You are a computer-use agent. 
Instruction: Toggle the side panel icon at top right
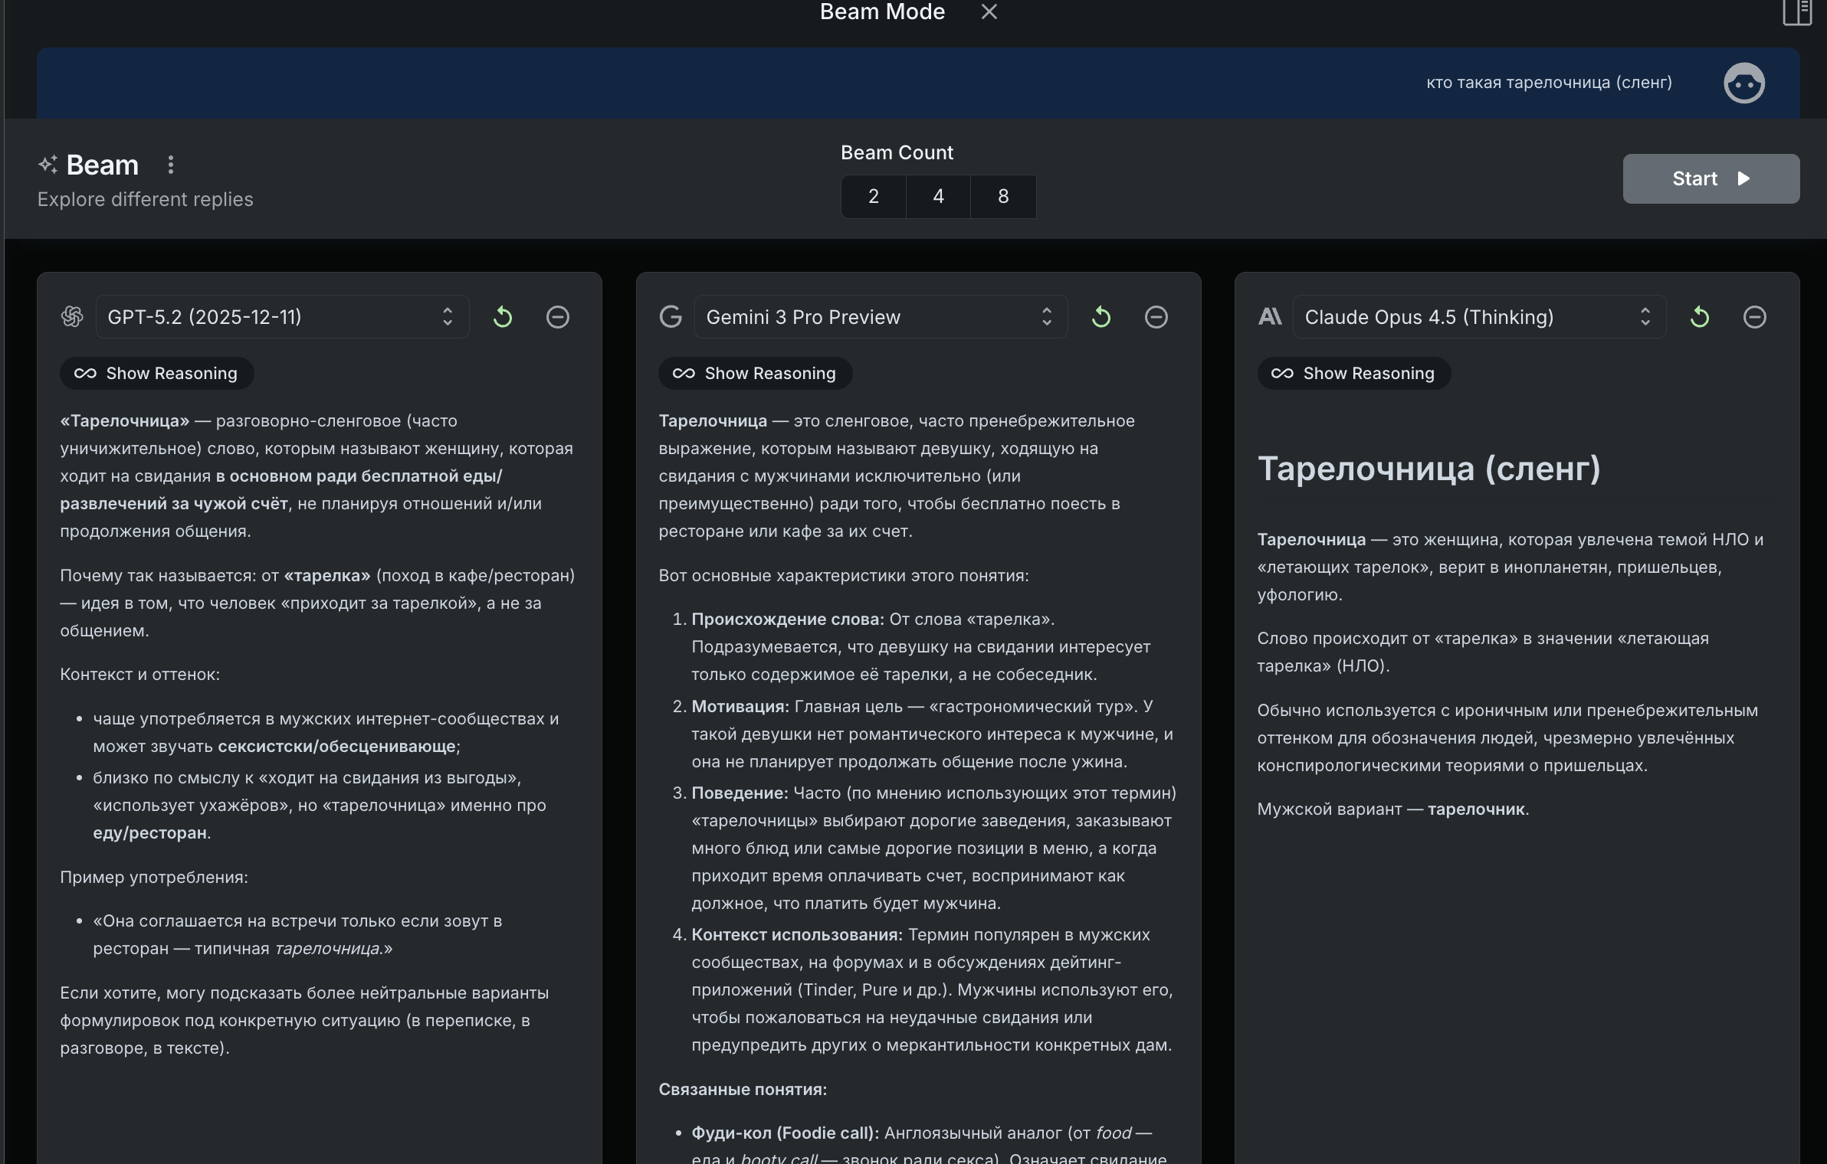1797,12
